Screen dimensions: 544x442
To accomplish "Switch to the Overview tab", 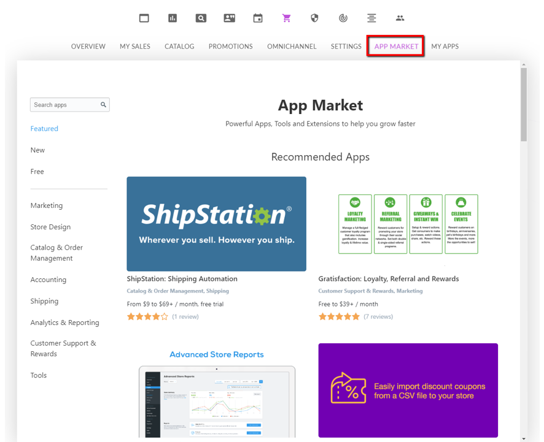I will [x=88, y=47].
